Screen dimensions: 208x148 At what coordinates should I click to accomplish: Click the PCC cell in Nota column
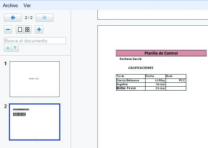coord(176,80)
